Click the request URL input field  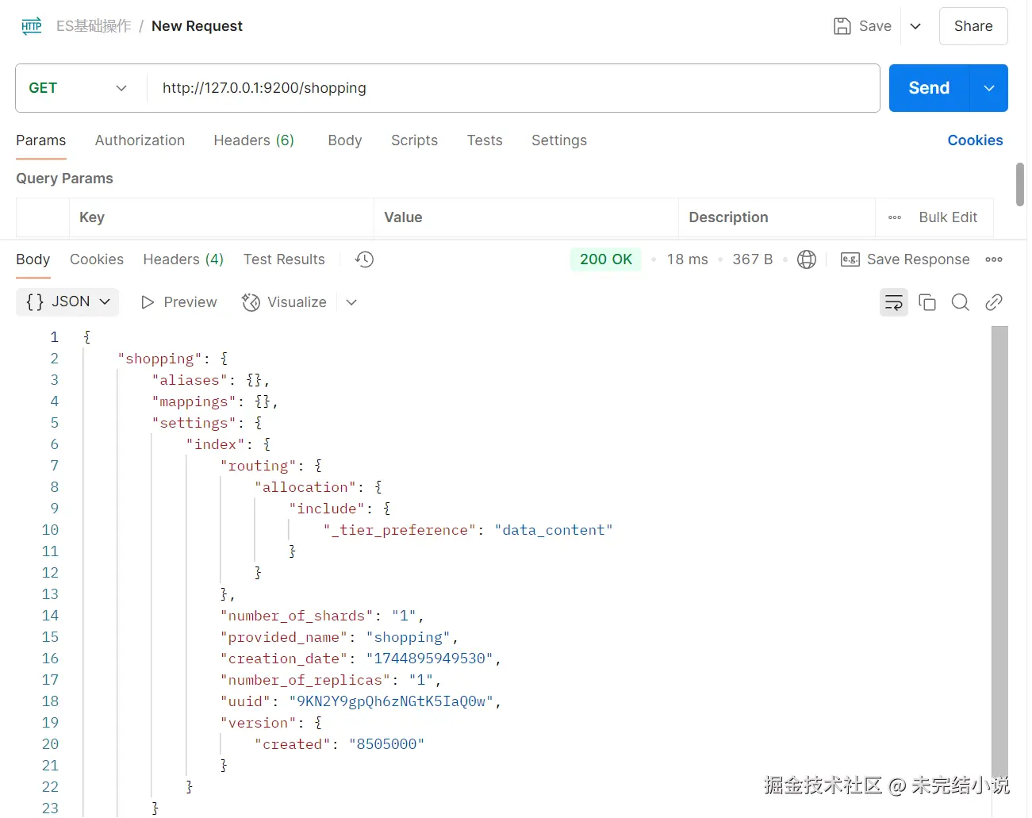513,88
